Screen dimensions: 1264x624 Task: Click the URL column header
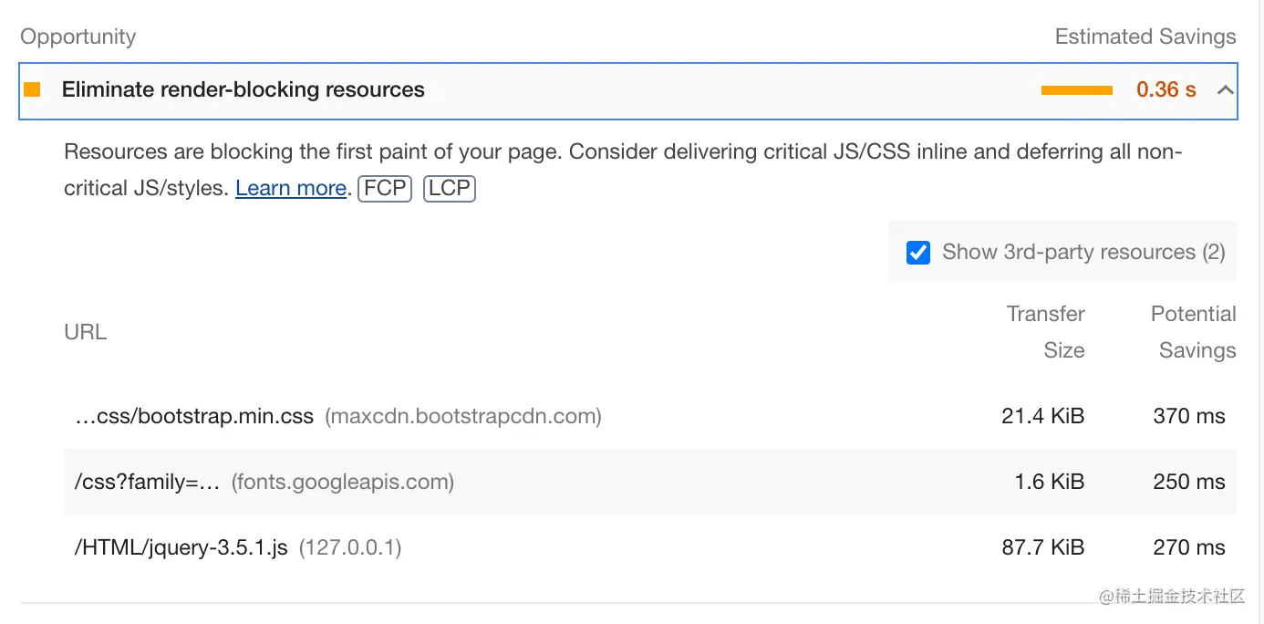pyautogui.click(x=85, y=332)
